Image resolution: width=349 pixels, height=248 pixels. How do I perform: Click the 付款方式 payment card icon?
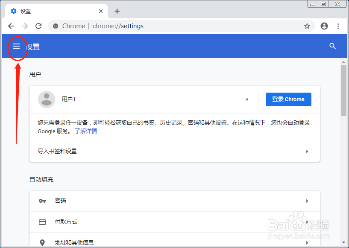42,222
